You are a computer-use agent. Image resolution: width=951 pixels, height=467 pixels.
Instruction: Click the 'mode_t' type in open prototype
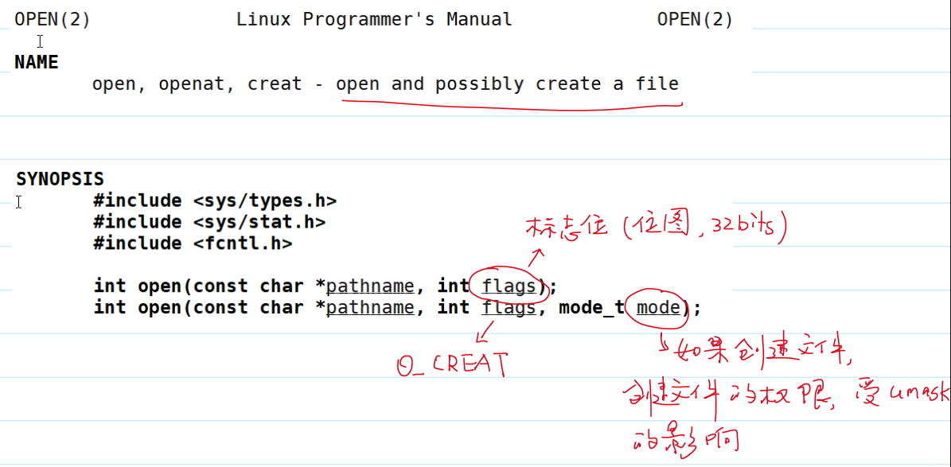[591, 308]
